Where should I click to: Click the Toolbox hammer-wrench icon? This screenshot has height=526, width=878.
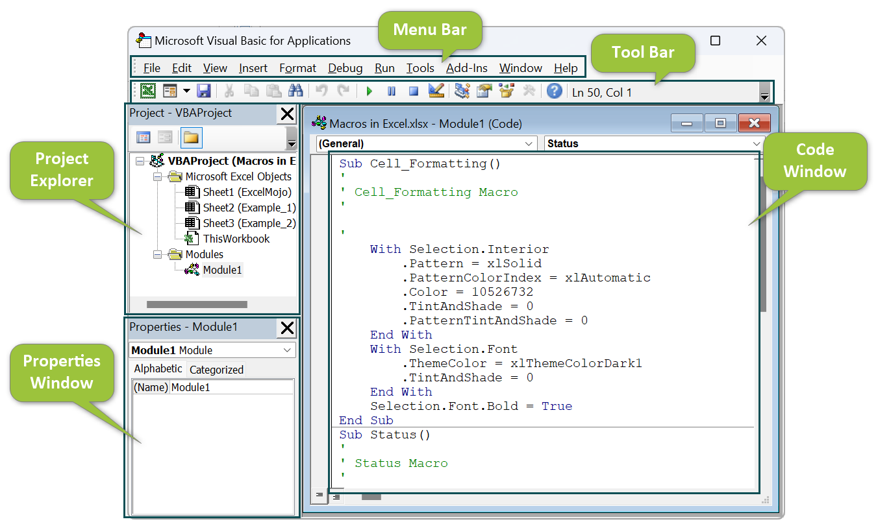(x=529, y=91)
